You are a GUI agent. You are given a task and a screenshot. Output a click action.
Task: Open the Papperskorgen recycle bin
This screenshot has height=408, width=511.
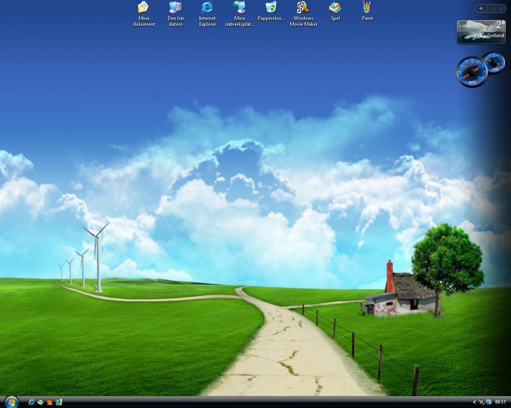point(271,8)
